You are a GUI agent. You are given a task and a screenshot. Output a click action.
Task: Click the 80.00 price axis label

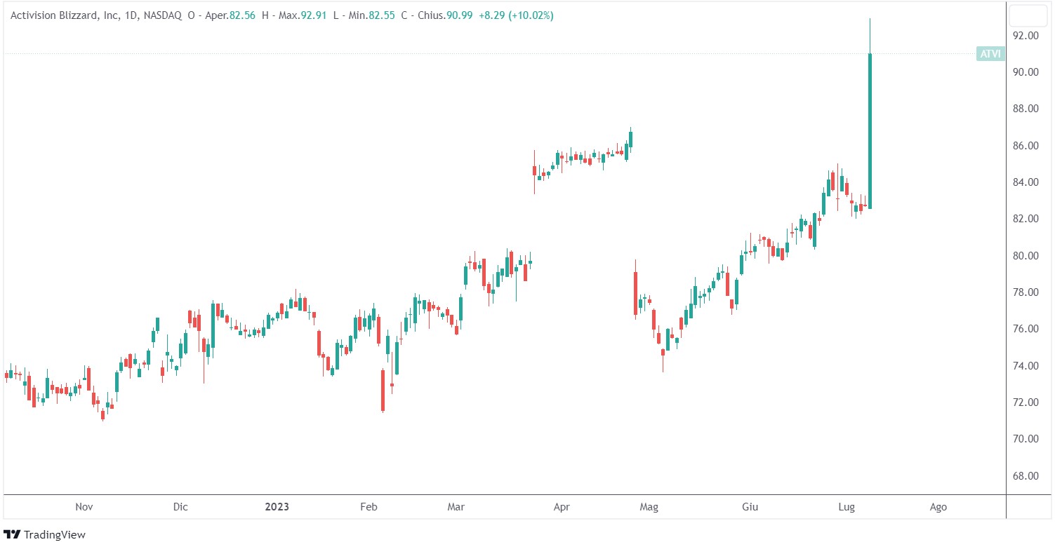[1025, 256]
